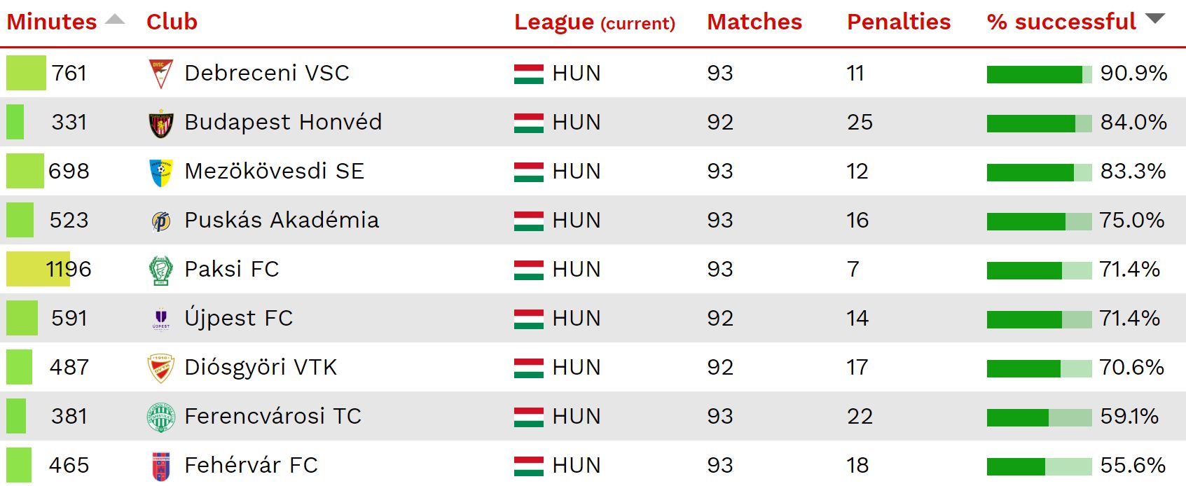
Task: Sort descending using % successful arrow
Action: 1155,19
